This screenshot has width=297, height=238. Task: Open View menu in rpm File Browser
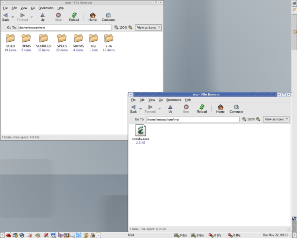(24, 8)
